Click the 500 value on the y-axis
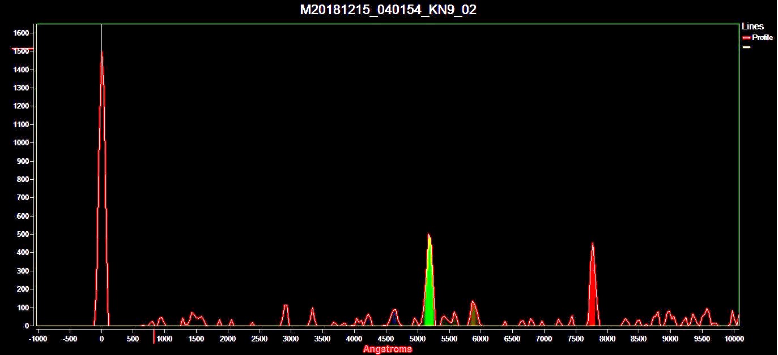The width and height of the screenshot is (778, 355). tap(22, 234)
